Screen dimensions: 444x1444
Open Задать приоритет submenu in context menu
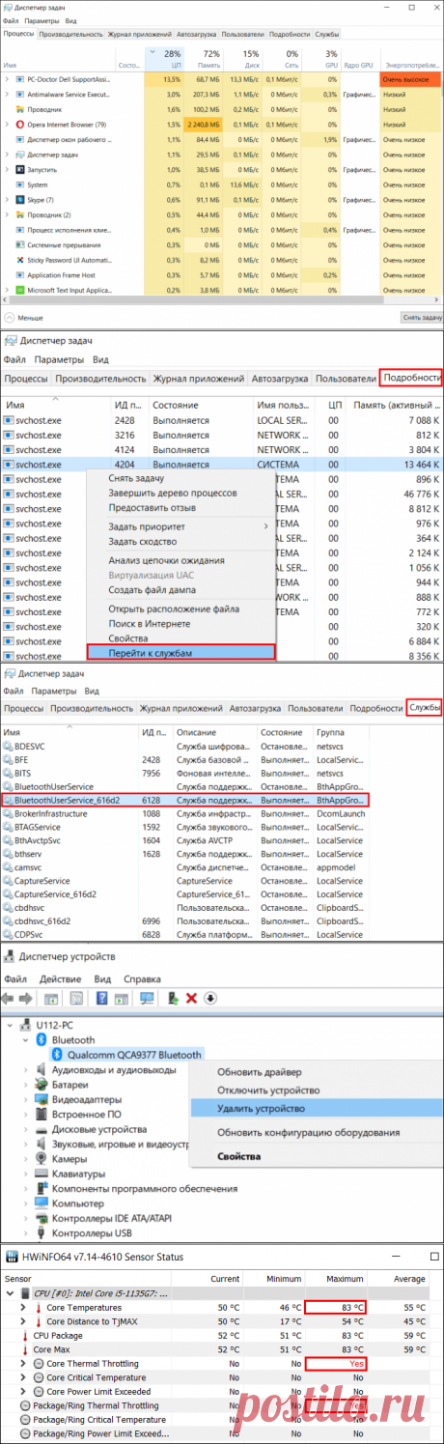[x=180, y=526]
